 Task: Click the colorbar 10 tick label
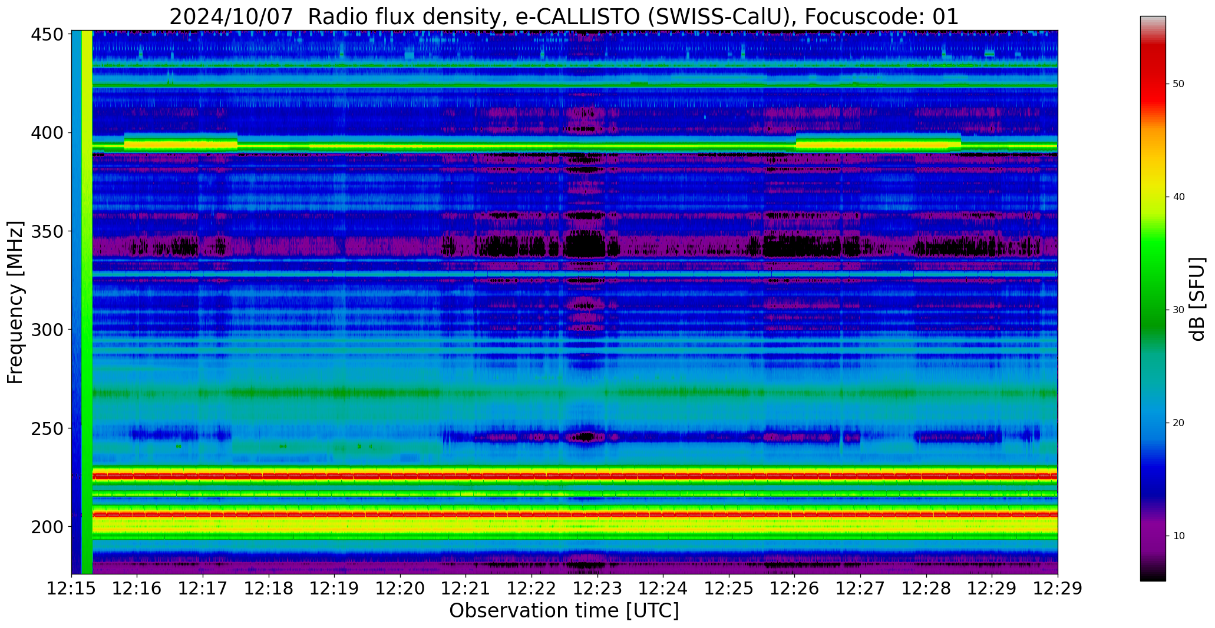(1178, 536)
